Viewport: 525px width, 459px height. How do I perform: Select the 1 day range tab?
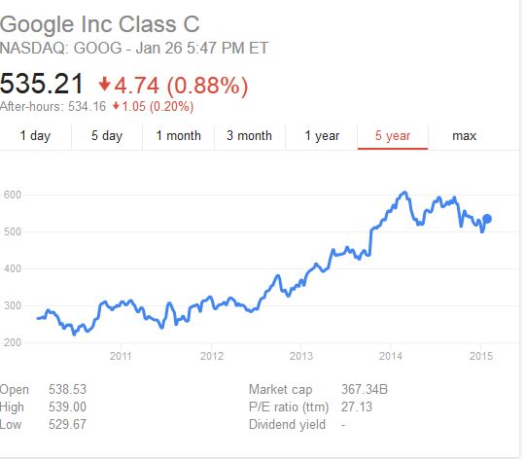pos(36,136)
